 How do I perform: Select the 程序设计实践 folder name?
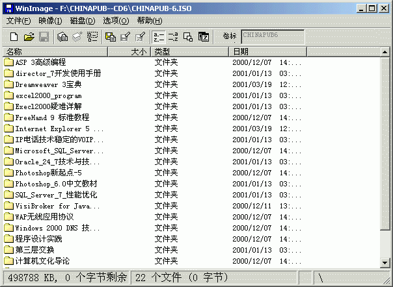(x=38, y=239)
